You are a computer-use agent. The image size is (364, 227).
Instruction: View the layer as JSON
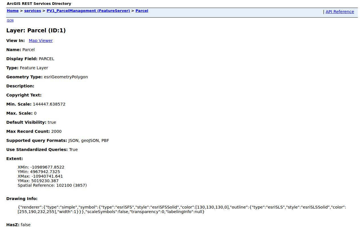coord(10,20)
